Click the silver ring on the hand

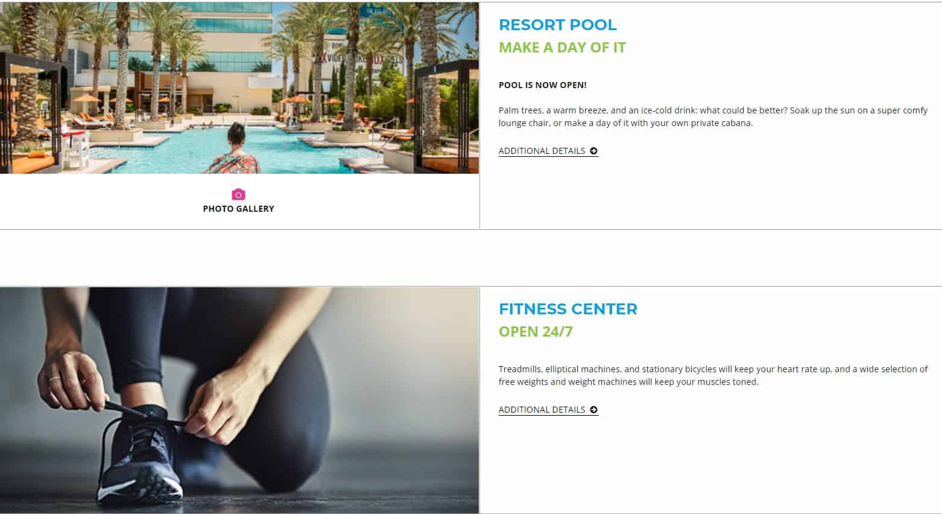tap(54, 380)
